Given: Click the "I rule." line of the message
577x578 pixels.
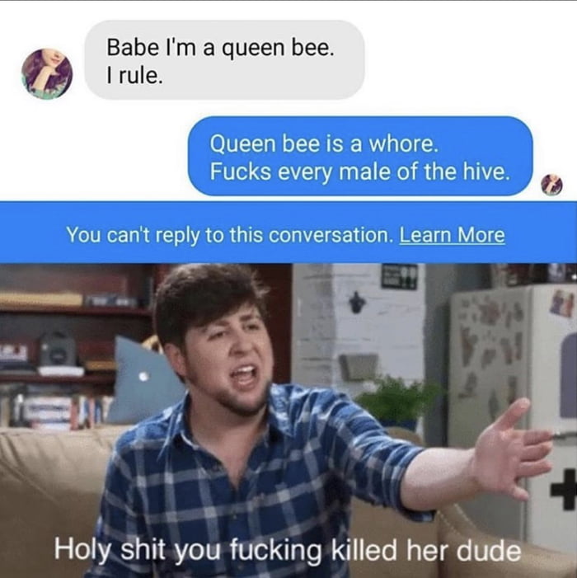Looking at the screenshot, I should point(134,75).
